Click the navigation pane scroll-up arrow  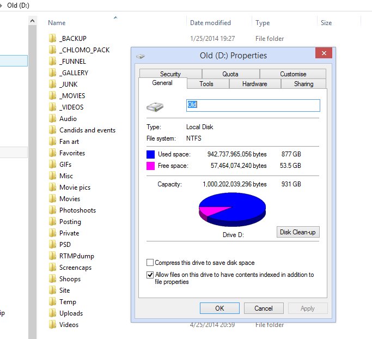tap(33, 21)
